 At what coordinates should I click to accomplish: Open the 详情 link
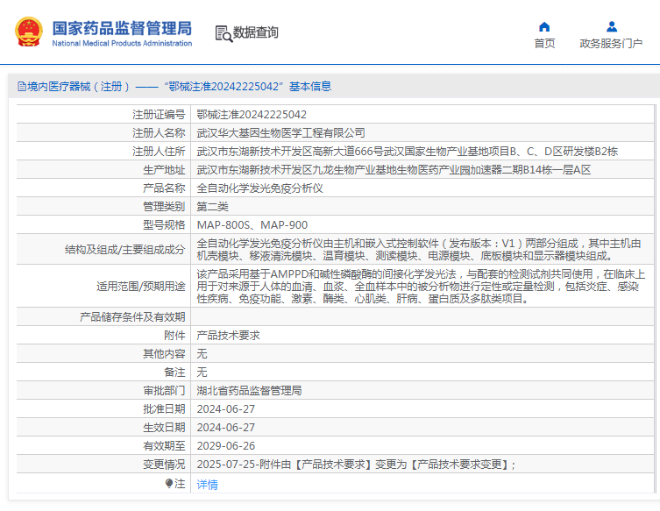click(207, 485)
